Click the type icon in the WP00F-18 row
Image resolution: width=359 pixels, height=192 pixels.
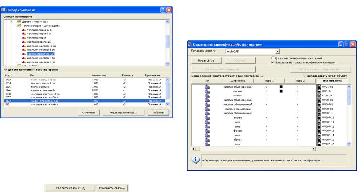pos(207,117)
